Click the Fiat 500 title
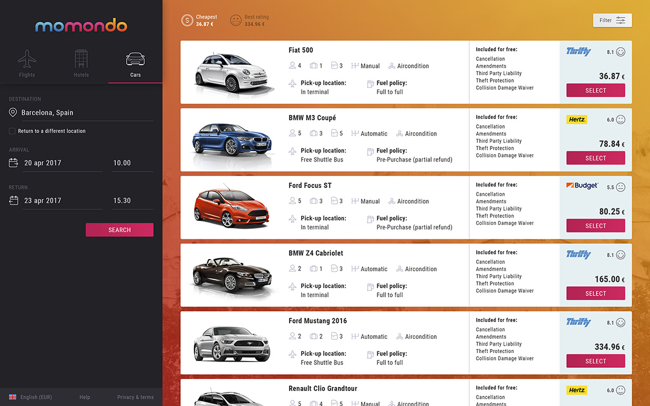 [x=300, y=50]
